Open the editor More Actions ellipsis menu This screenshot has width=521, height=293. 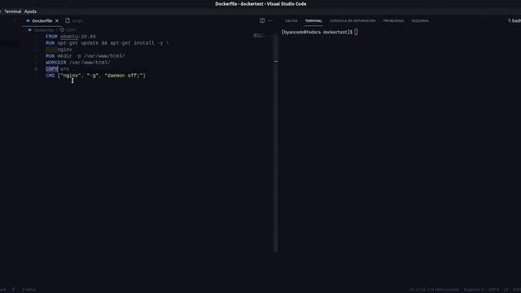[x=270, y=20]
